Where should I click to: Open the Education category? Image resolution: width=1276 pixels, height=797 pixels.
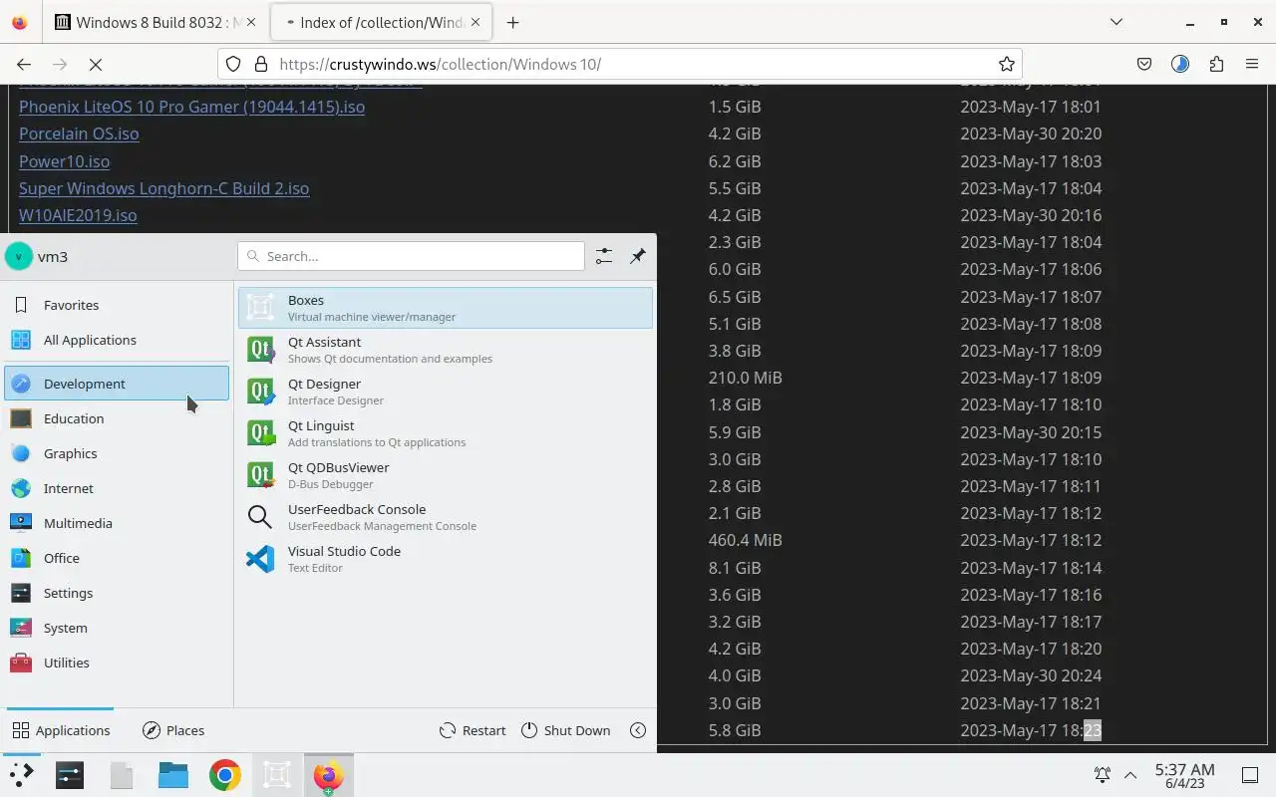(x=117, y=418)
